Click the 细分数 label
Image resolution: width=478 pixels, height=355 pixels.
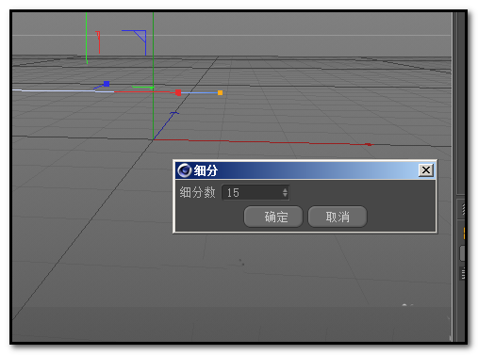coord(197,192)
